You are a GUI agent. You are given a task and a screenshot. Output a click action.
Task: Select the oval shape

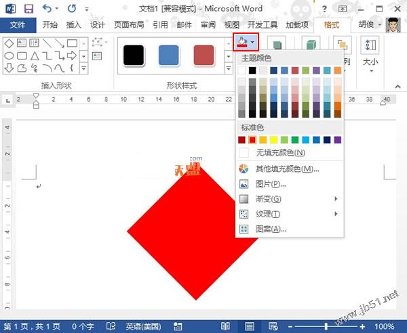point(9,56)
